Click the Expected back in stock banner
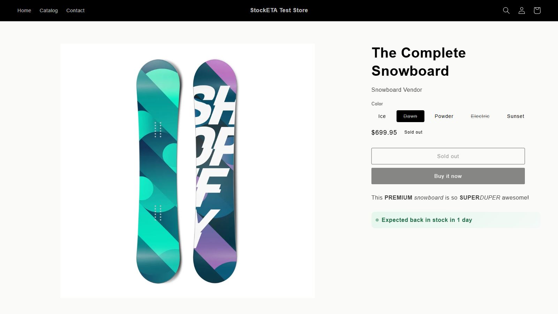 (456, 220)
